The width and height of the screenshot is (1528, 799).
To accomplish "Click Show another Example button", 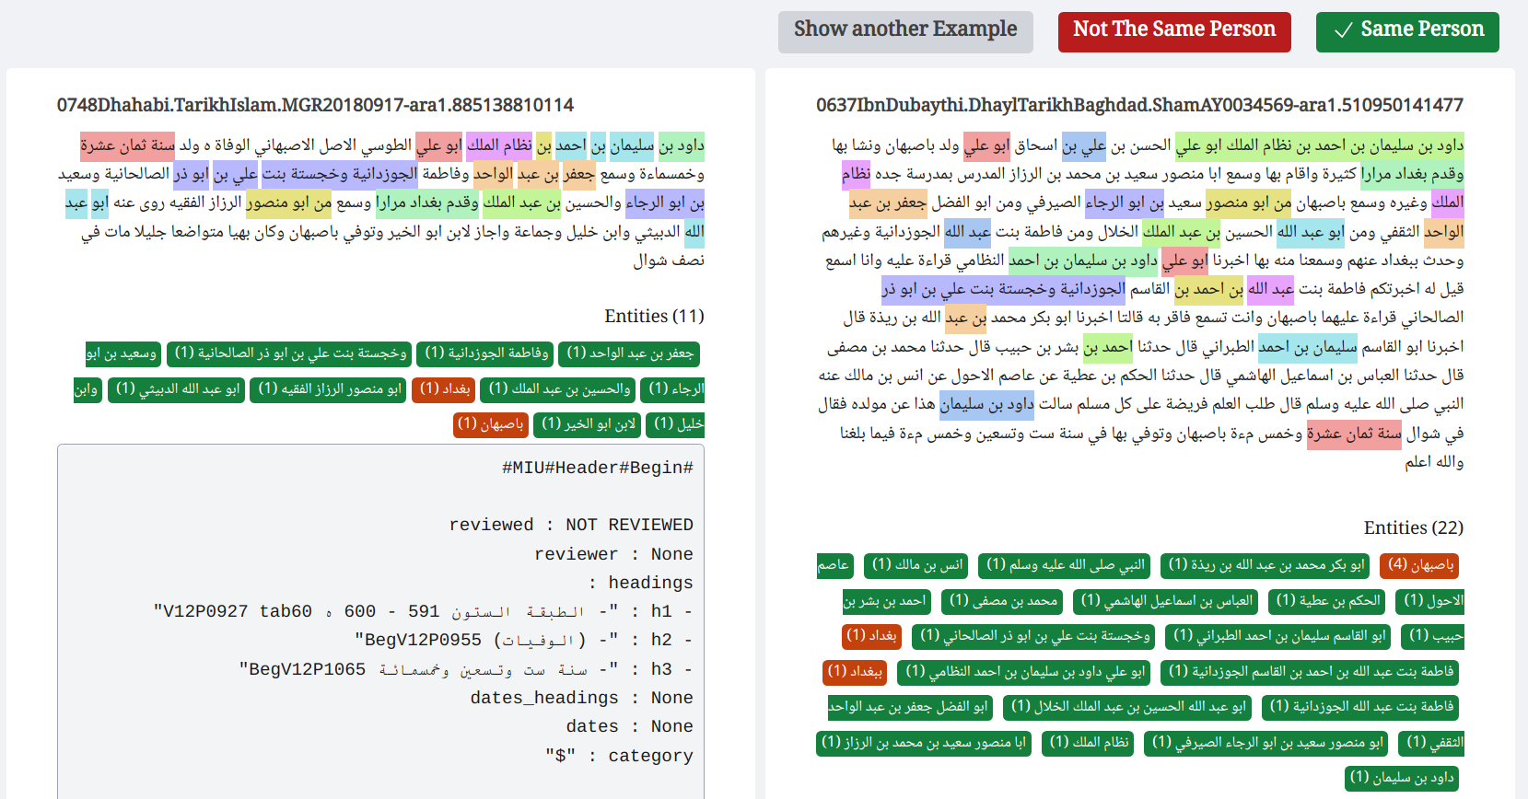I will point(905,32).
